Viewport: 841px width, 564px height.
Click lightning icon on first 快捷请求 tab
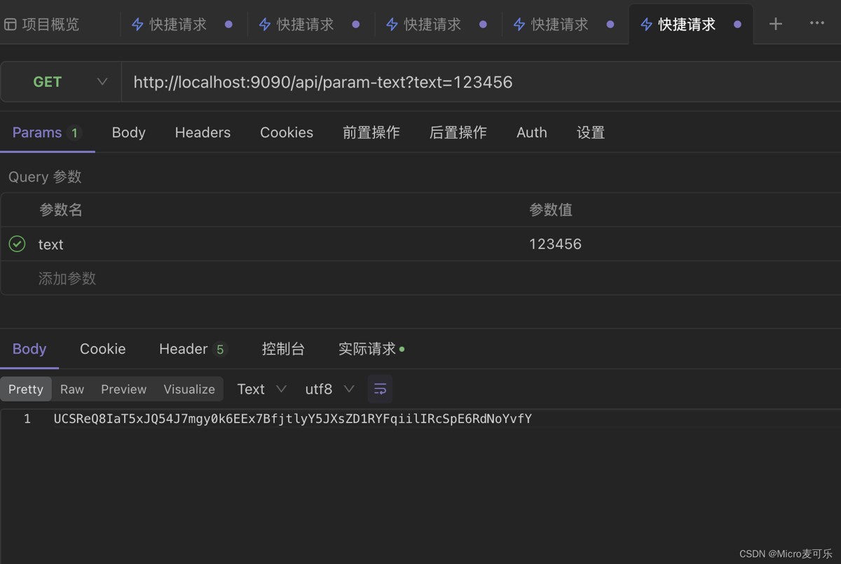click(137, 25)
